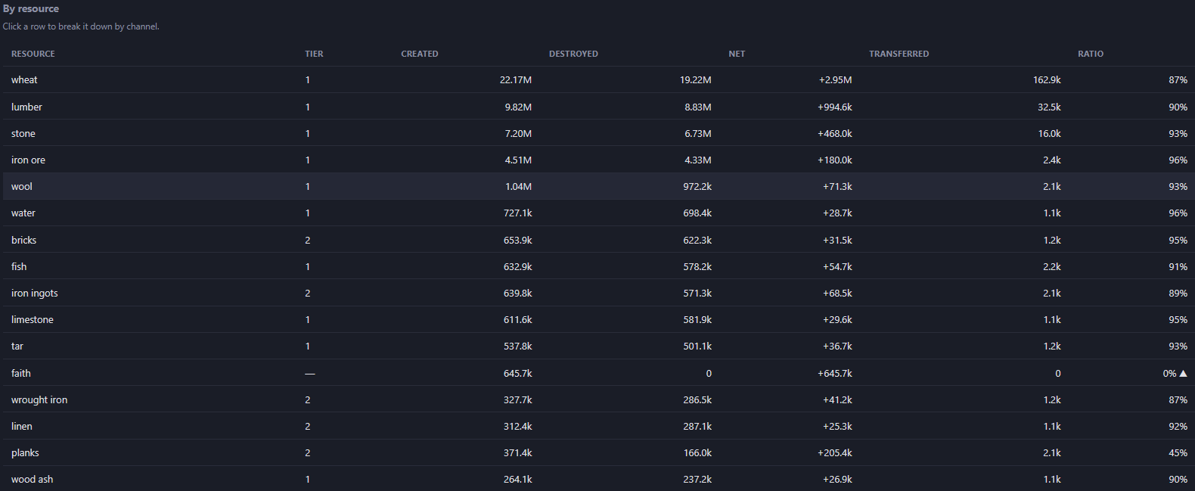Select the wrought iron resource name
This screenshot has height=491, width=1195.
(x=39, y=399)
